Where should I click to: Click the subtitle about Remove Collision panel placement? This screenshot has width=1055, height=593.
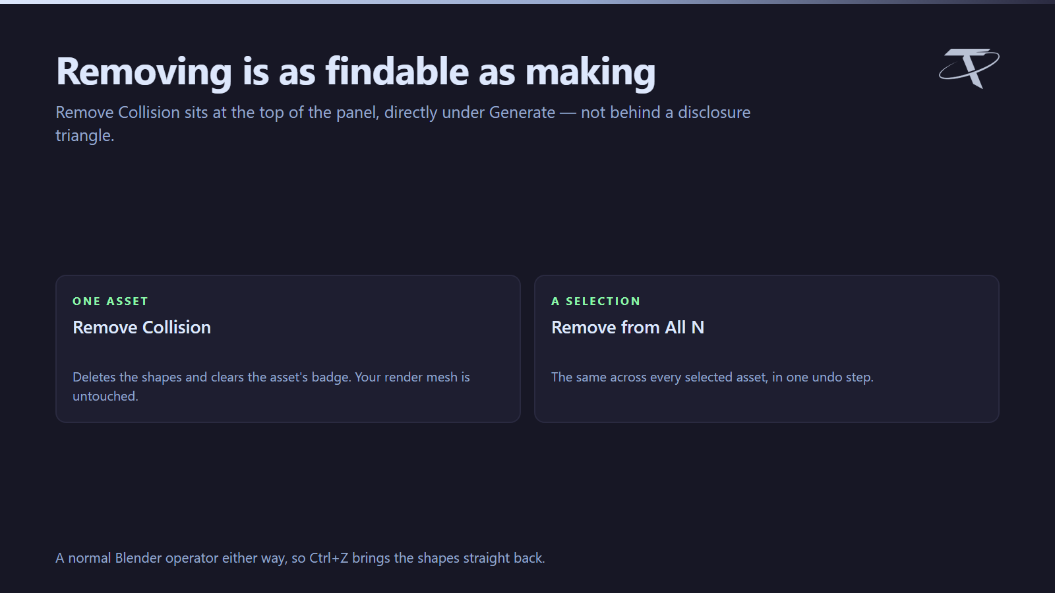[x=403, y=124]
